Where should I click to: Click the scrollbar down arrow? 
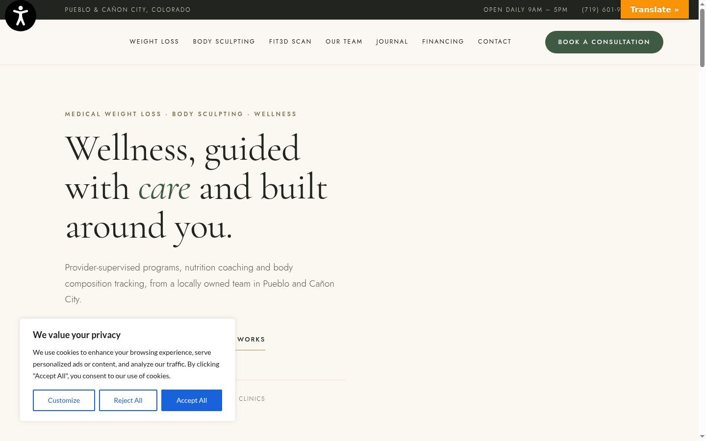702,436
